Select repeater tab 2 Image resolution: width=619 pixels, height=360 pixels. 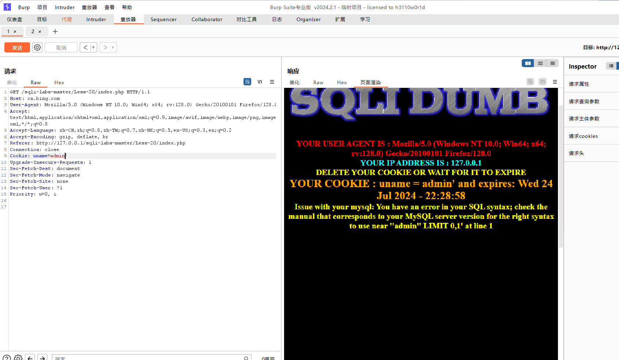pyautogui.click(x=33, y=31)
